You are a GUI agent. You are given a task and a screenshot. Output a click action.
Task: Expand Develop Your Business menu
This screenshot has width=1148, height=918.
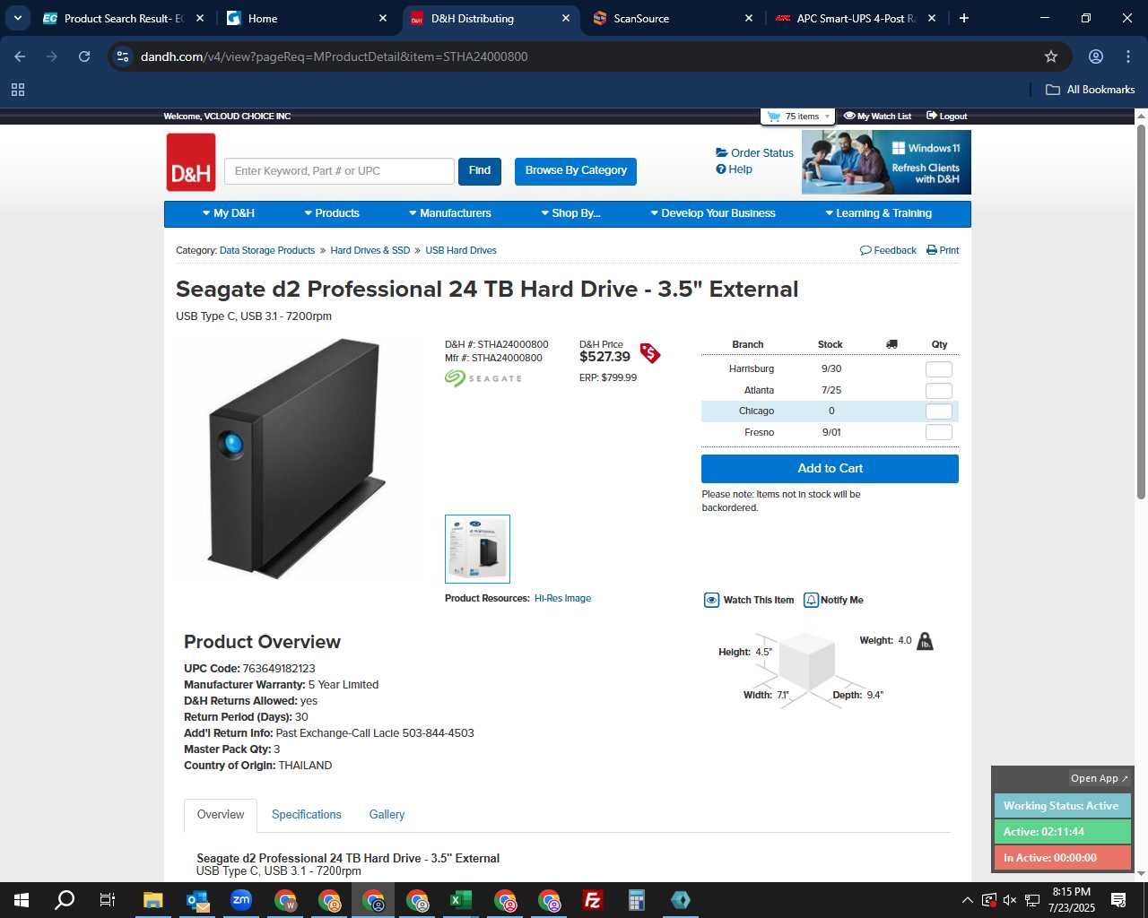(713, 213)
